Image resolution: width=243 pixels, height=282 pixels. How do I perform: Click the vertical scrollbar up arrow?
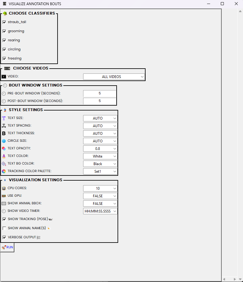(x=240, y=11)
